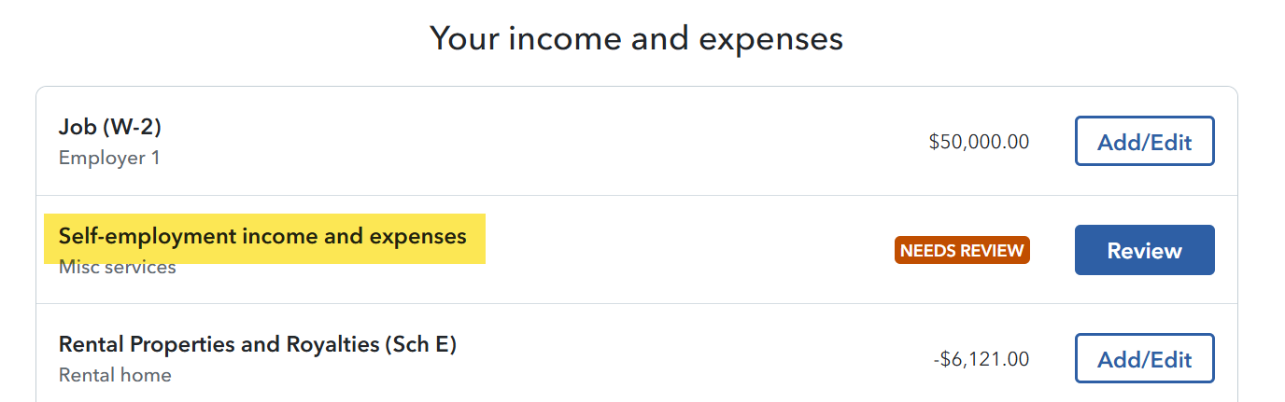Click the Misc services subtitle
This screenshot has width=1285, height=402.
(118, 268)
